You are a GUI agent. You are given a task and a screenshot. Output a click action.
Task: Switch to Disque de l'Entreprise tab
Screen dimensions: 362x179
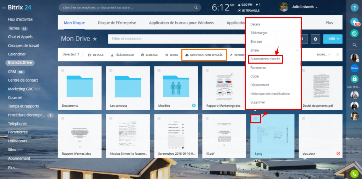pyautogui.click(x=117, y=23)
